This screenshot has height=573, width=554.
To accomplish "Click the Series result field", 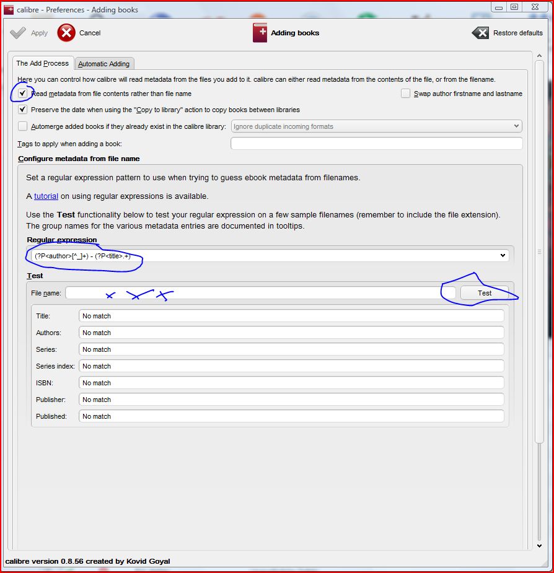I will click(291, 349).
